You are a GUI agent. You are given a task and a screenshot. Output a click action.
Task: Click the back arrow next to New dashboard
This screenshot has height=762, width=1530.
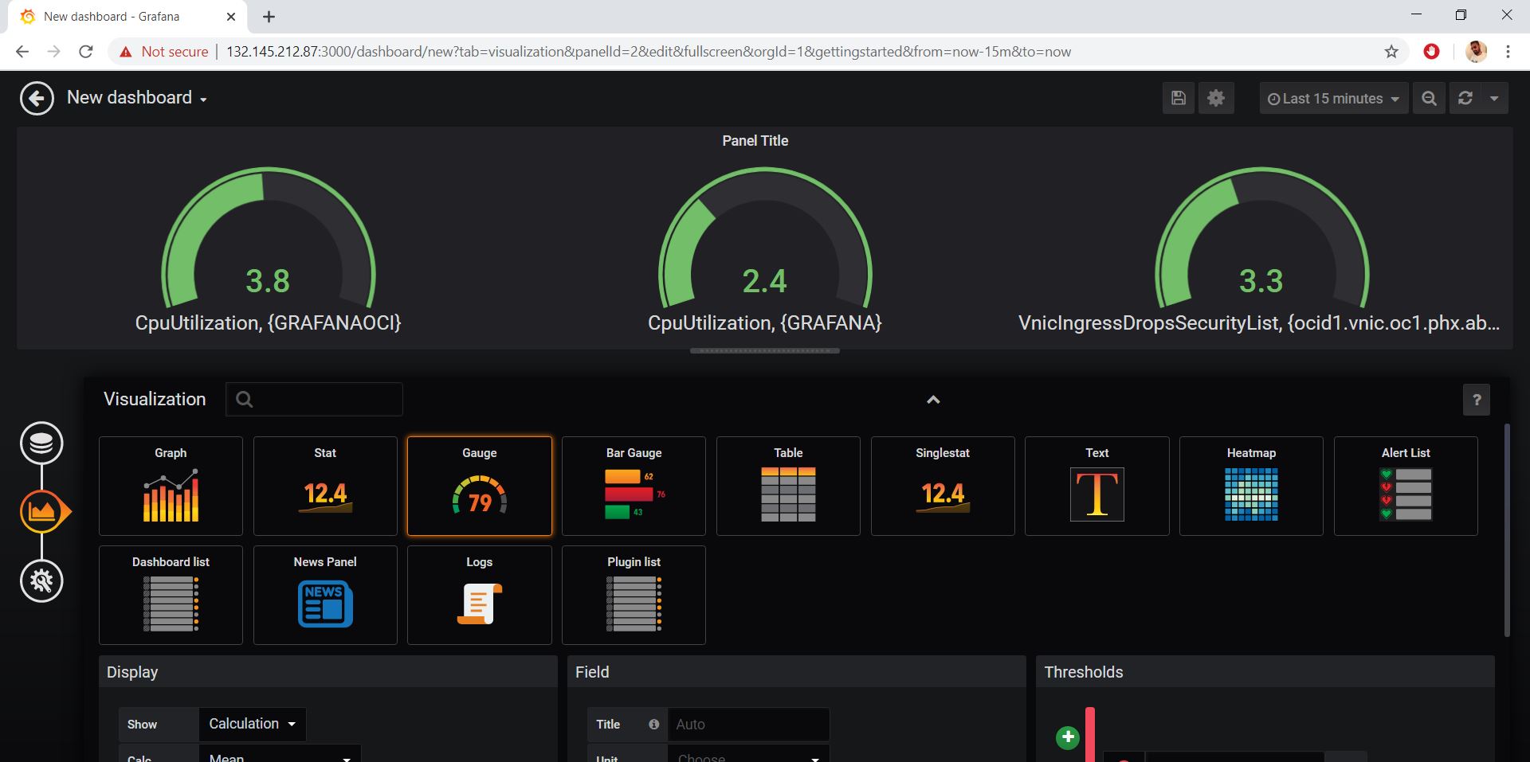pyautogui.click(x=37, y=99)
